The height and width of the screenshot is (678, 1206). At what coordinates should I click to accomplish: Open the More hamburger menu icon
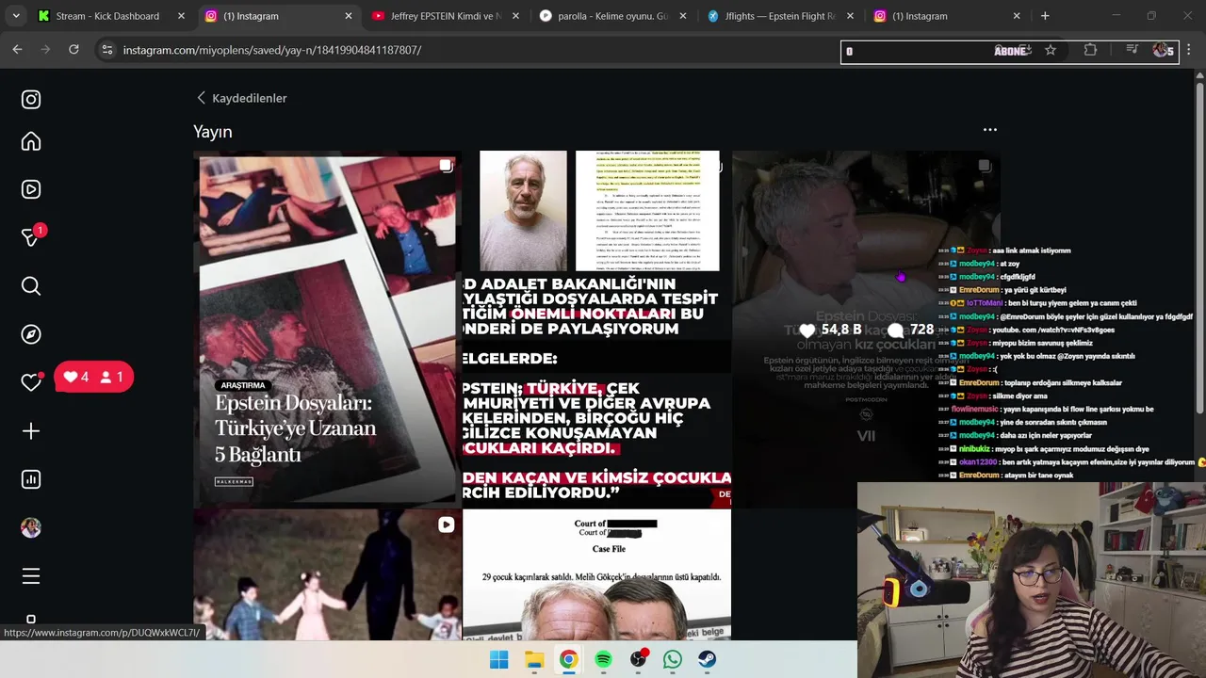click(x=31, y=575)
